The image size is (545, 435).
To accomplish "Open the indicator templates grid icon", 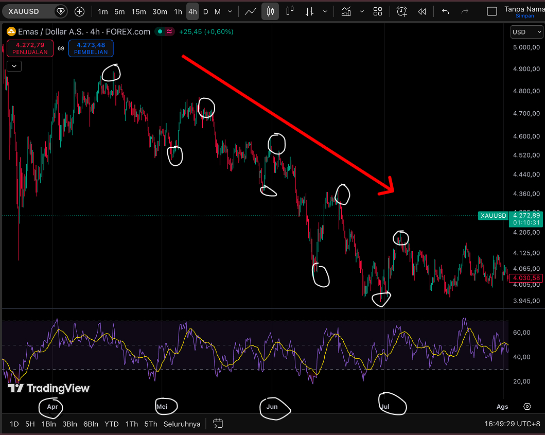I will pos(378,11).
